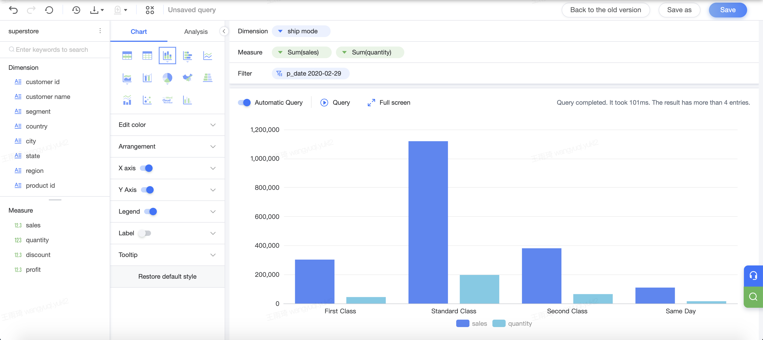The width and height of the screenshot is (763, 340).
Task: Click the Standard Class sales bar
Action: (428, 222)
